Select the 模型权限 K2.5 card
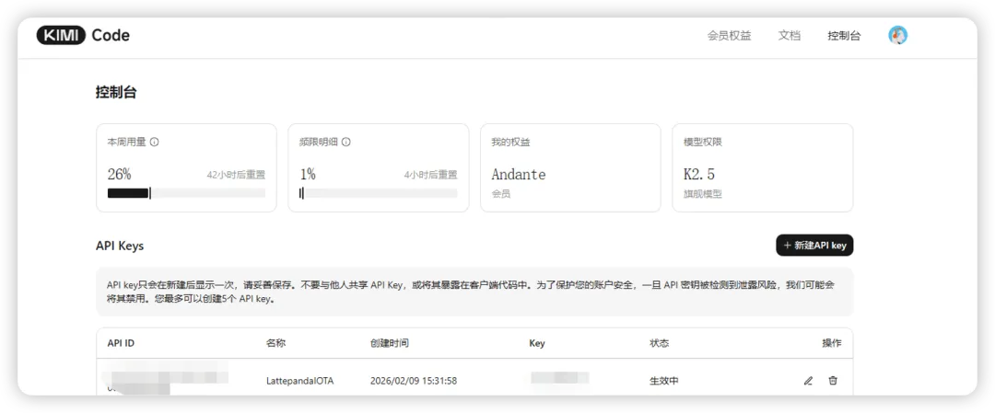This screenshot has width=995, height=413. click(x=762, y=167)
